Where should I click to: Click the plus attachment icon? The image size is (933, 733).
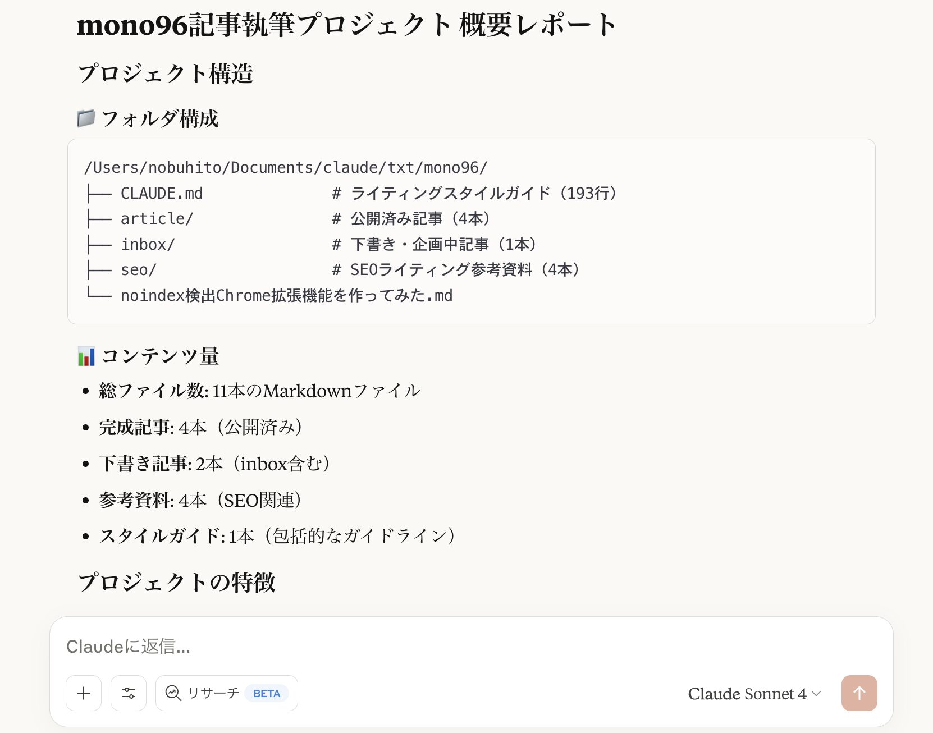pos(84,693)
